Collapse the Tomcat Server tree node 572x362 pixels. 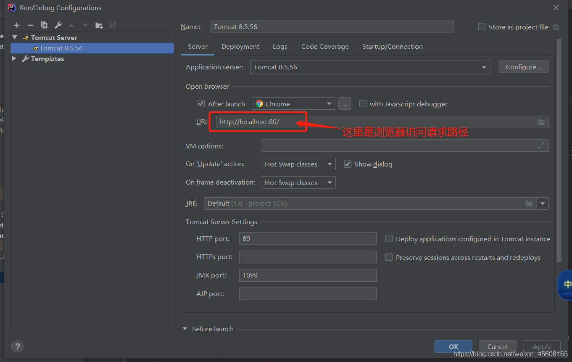pos(15,37)
